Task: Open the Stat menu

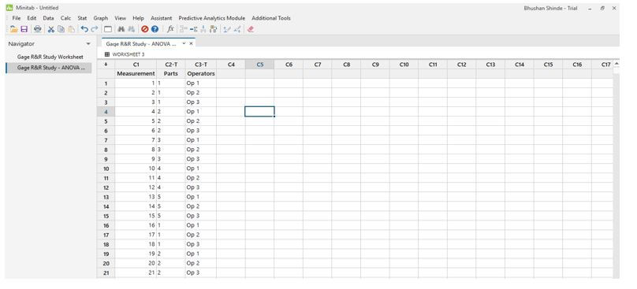Action: [x=83, y=18]
